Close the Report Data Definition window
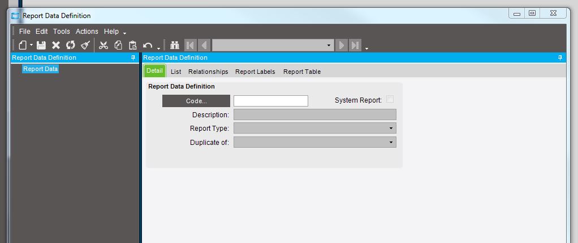This screenshot has width=578, height=243. coord(553,14)
